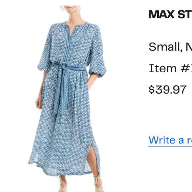The image size is (192, 192).
Task: Click the bracelet on the model's wrist
Action: click(40, 94)
